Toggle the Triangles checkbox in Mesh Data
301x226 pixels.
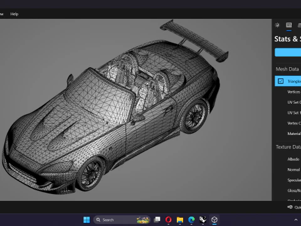click(280, 81)
